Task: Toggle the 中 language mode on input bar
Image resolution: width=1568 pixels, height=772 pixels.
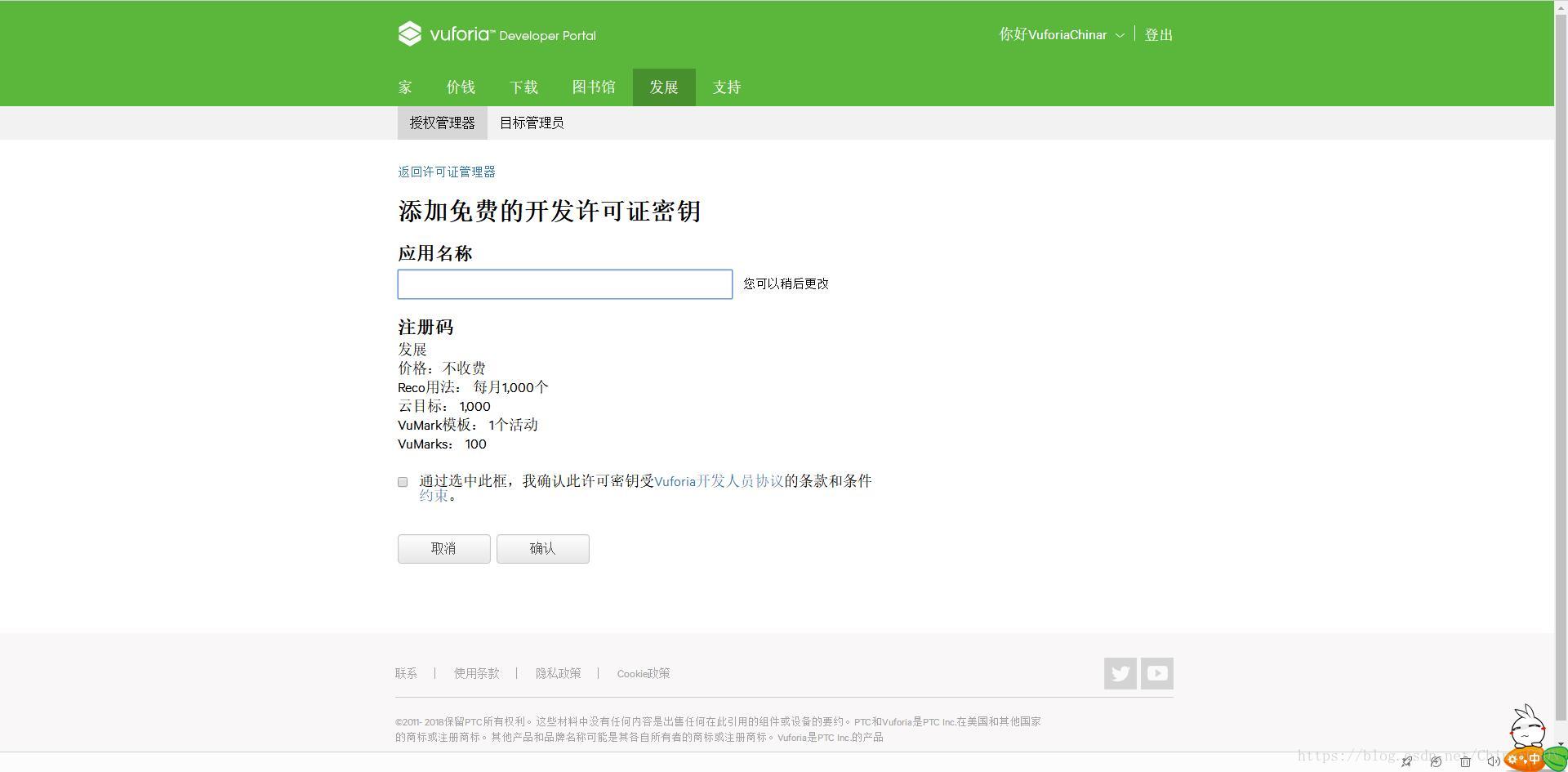Action: (x=1534, y=759)
